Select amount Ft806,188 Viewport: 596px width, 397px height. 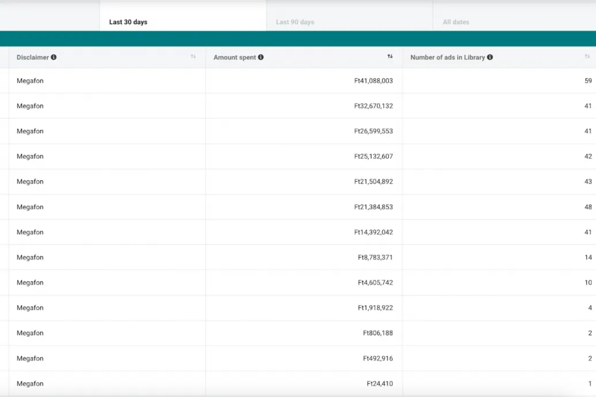(x=378, y=333)
